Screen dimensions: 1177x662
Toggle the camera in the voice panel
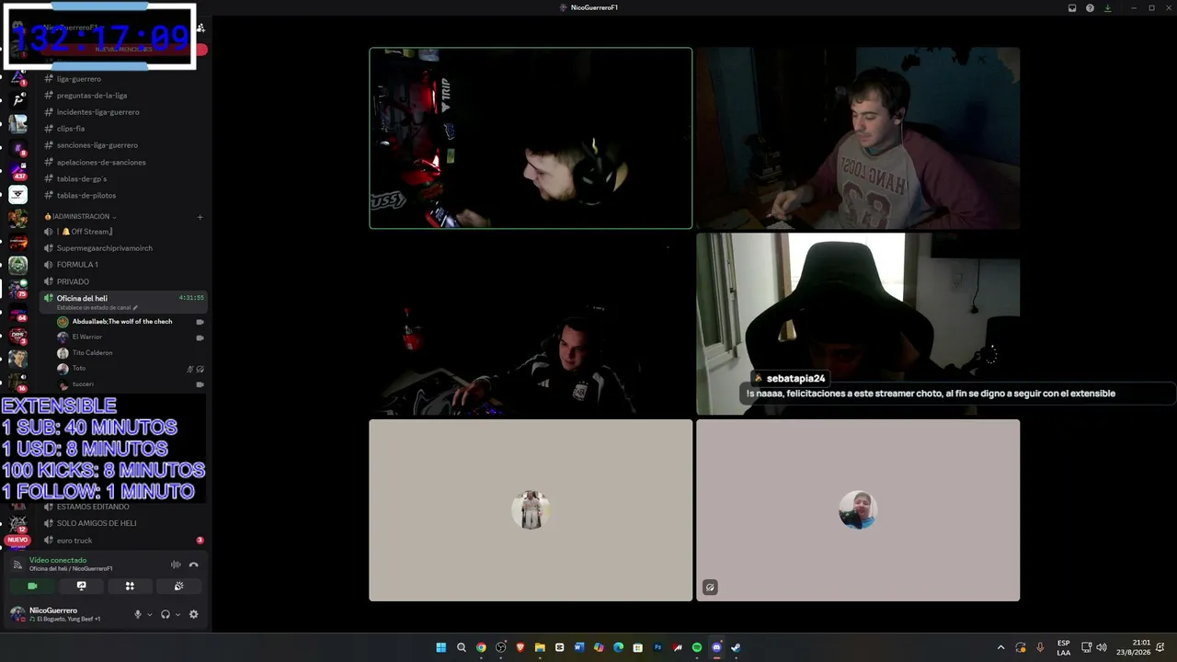pyautogui.click(x=32, y=586)
